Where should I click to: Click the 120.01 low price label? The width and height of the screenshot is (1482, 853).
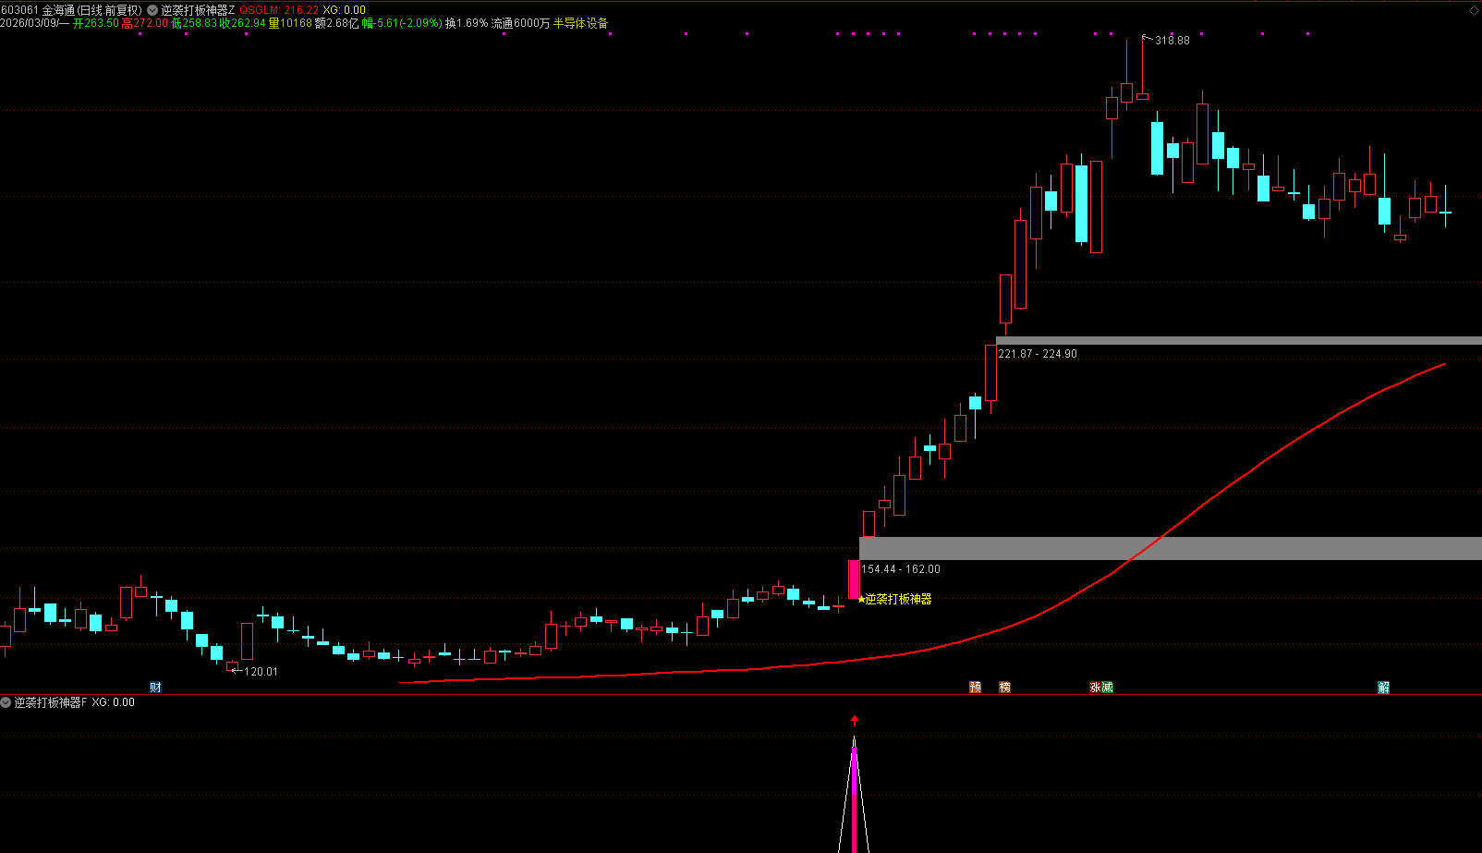261,672
